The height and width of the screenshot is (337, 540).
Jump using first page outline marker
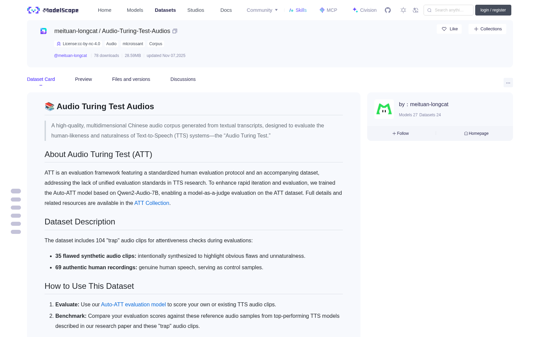coord(16,191)
